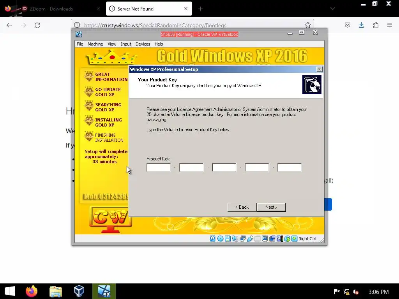Click the CD box icon in Setup header
This screenshot has height=299, width=399.
(312, 84)
